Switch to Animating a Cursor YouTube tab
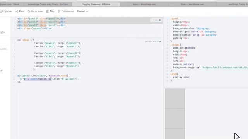 coord(48,4)
